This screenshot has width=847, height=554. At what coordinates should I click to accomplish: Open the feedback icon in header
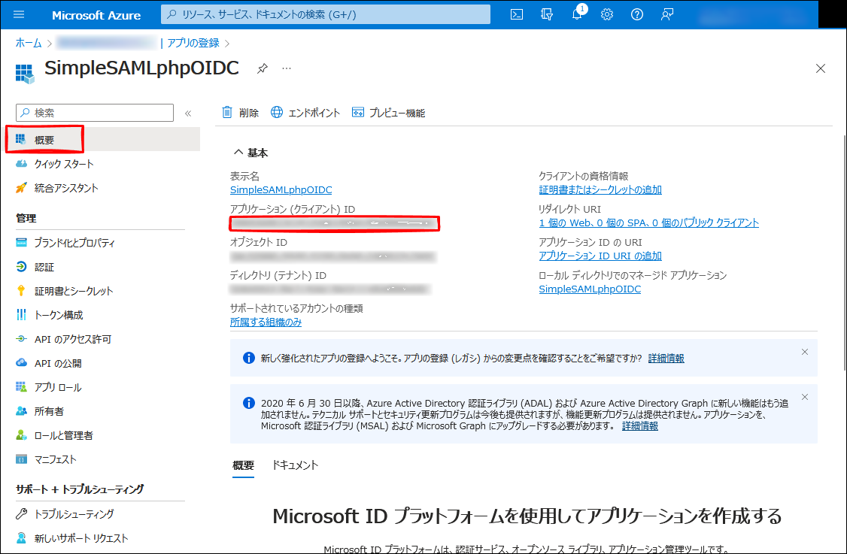coord(667,14)
